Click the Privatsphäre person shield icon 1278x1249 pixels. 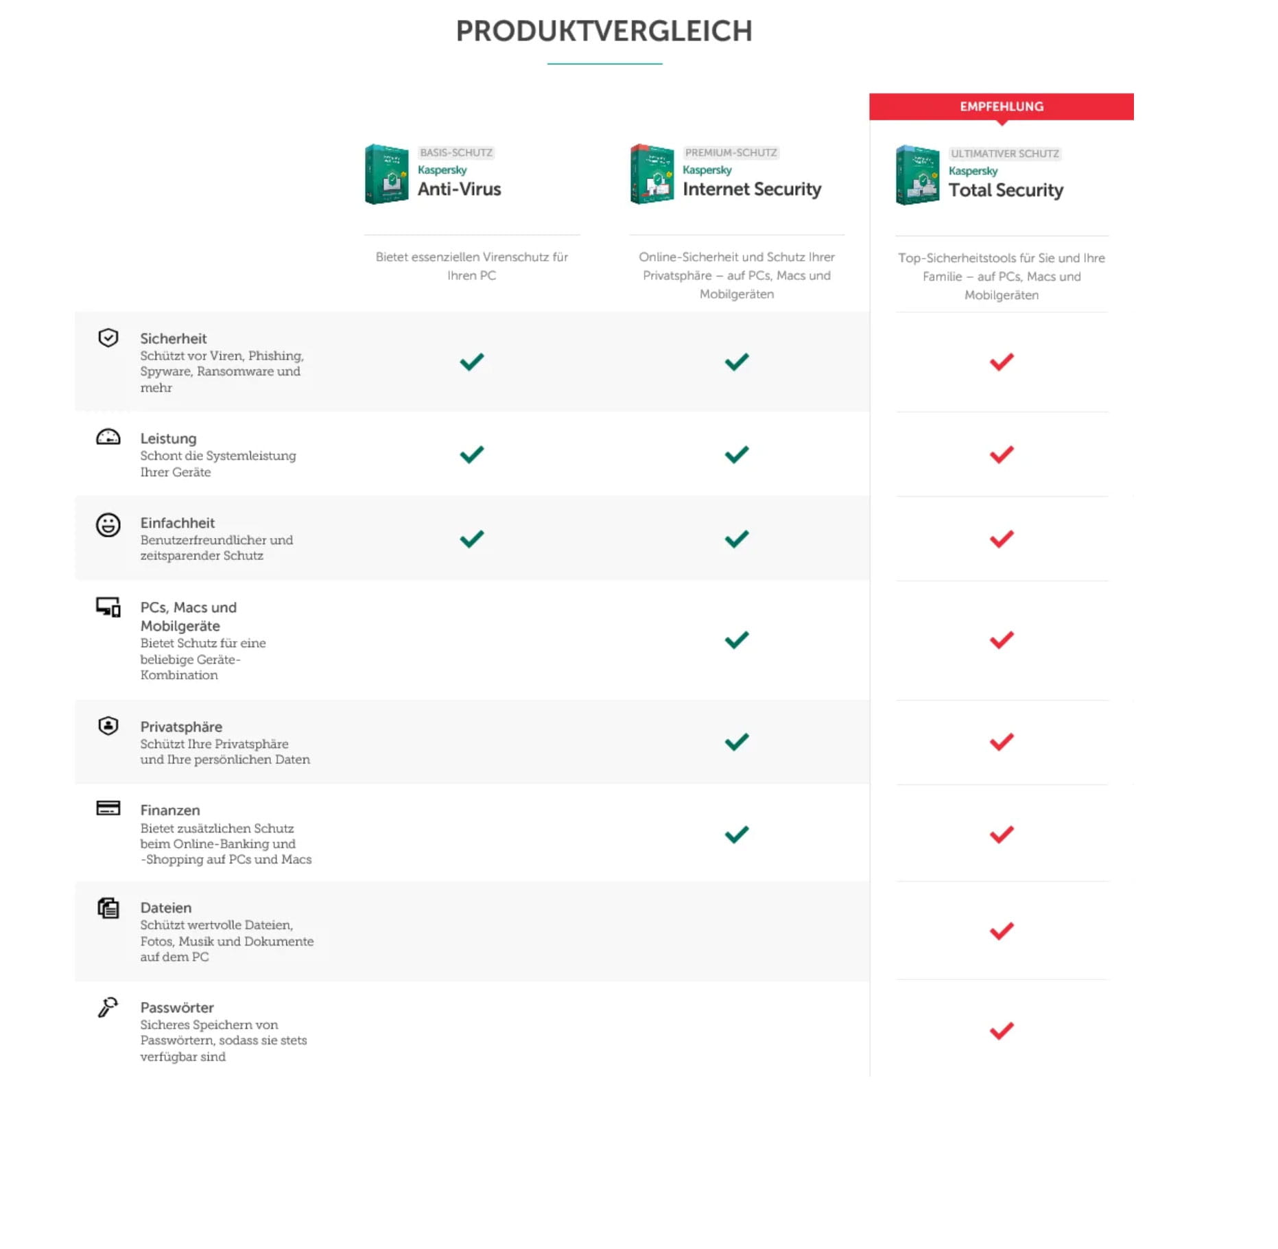[x=108, y=725]
